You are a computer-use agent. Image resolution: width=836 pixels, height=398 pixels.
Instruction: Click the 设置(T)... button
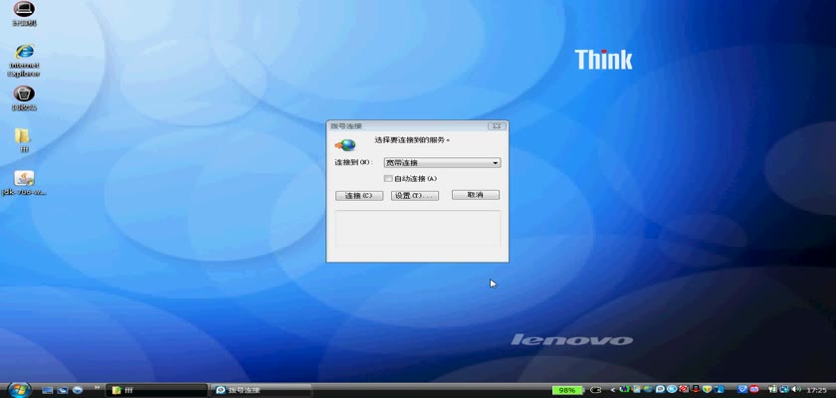tap(415, 196)
